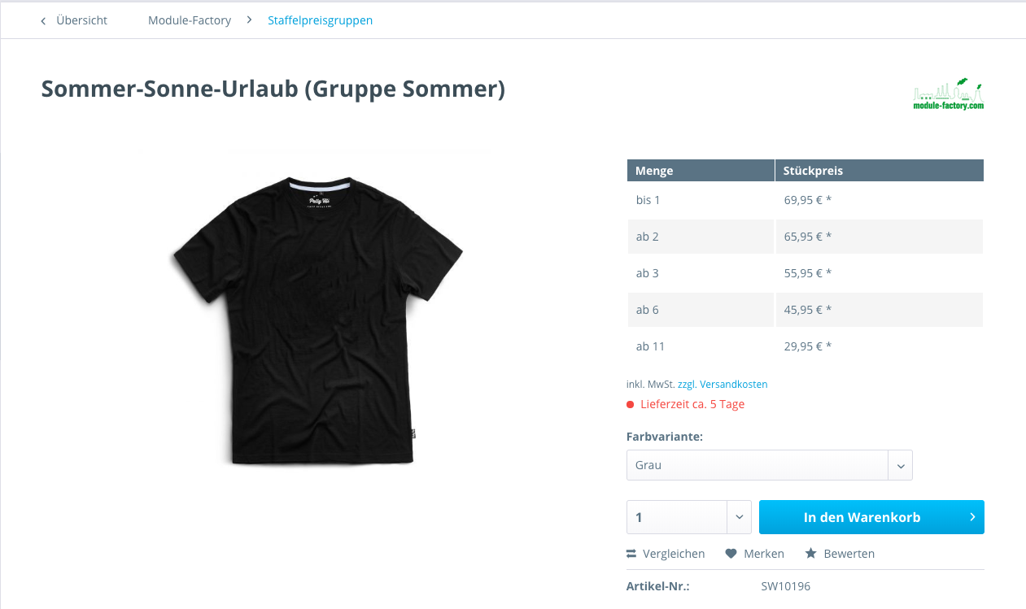Image resolution: width=1026 pixels, height=609 pixels.
Task: Open Staffelpreisgruppen breadcrumb category
Action: (321, 20)
